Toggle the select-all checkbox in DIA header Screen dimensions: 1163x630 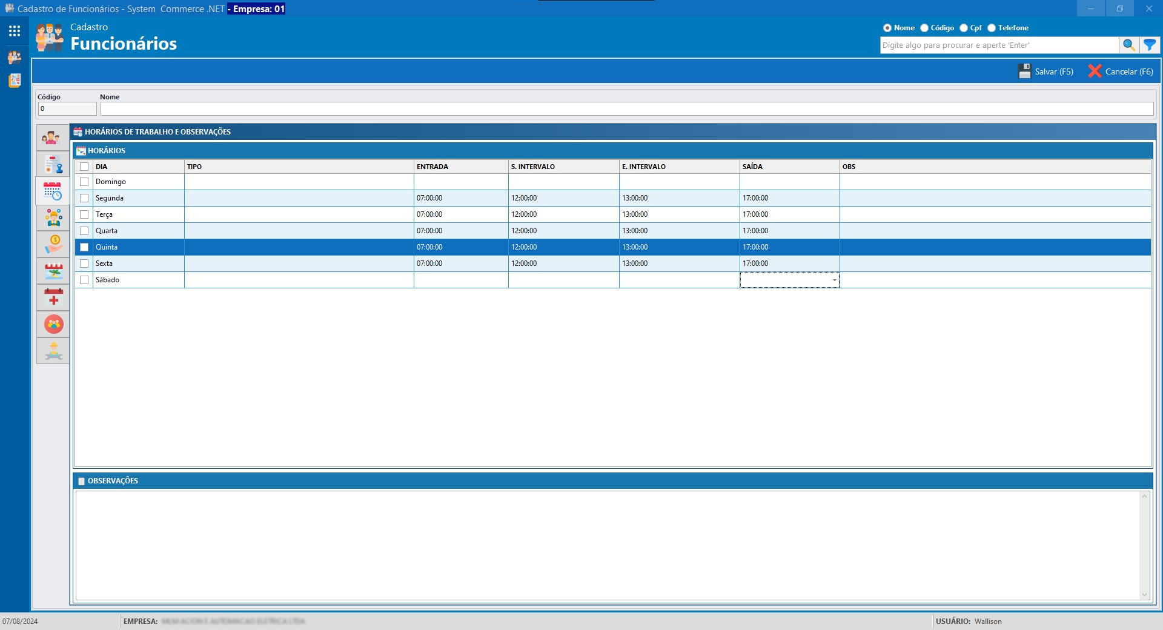coord(84,167)
